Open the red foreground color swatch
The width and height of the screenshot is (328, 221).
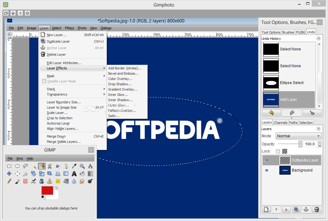(x=47, y=191)
